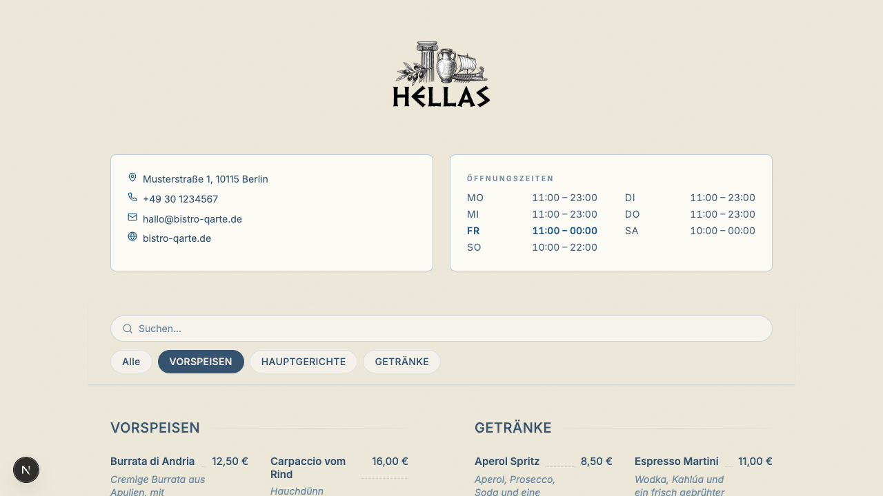Click the phone icon beside the number

(x=132, y=198)
